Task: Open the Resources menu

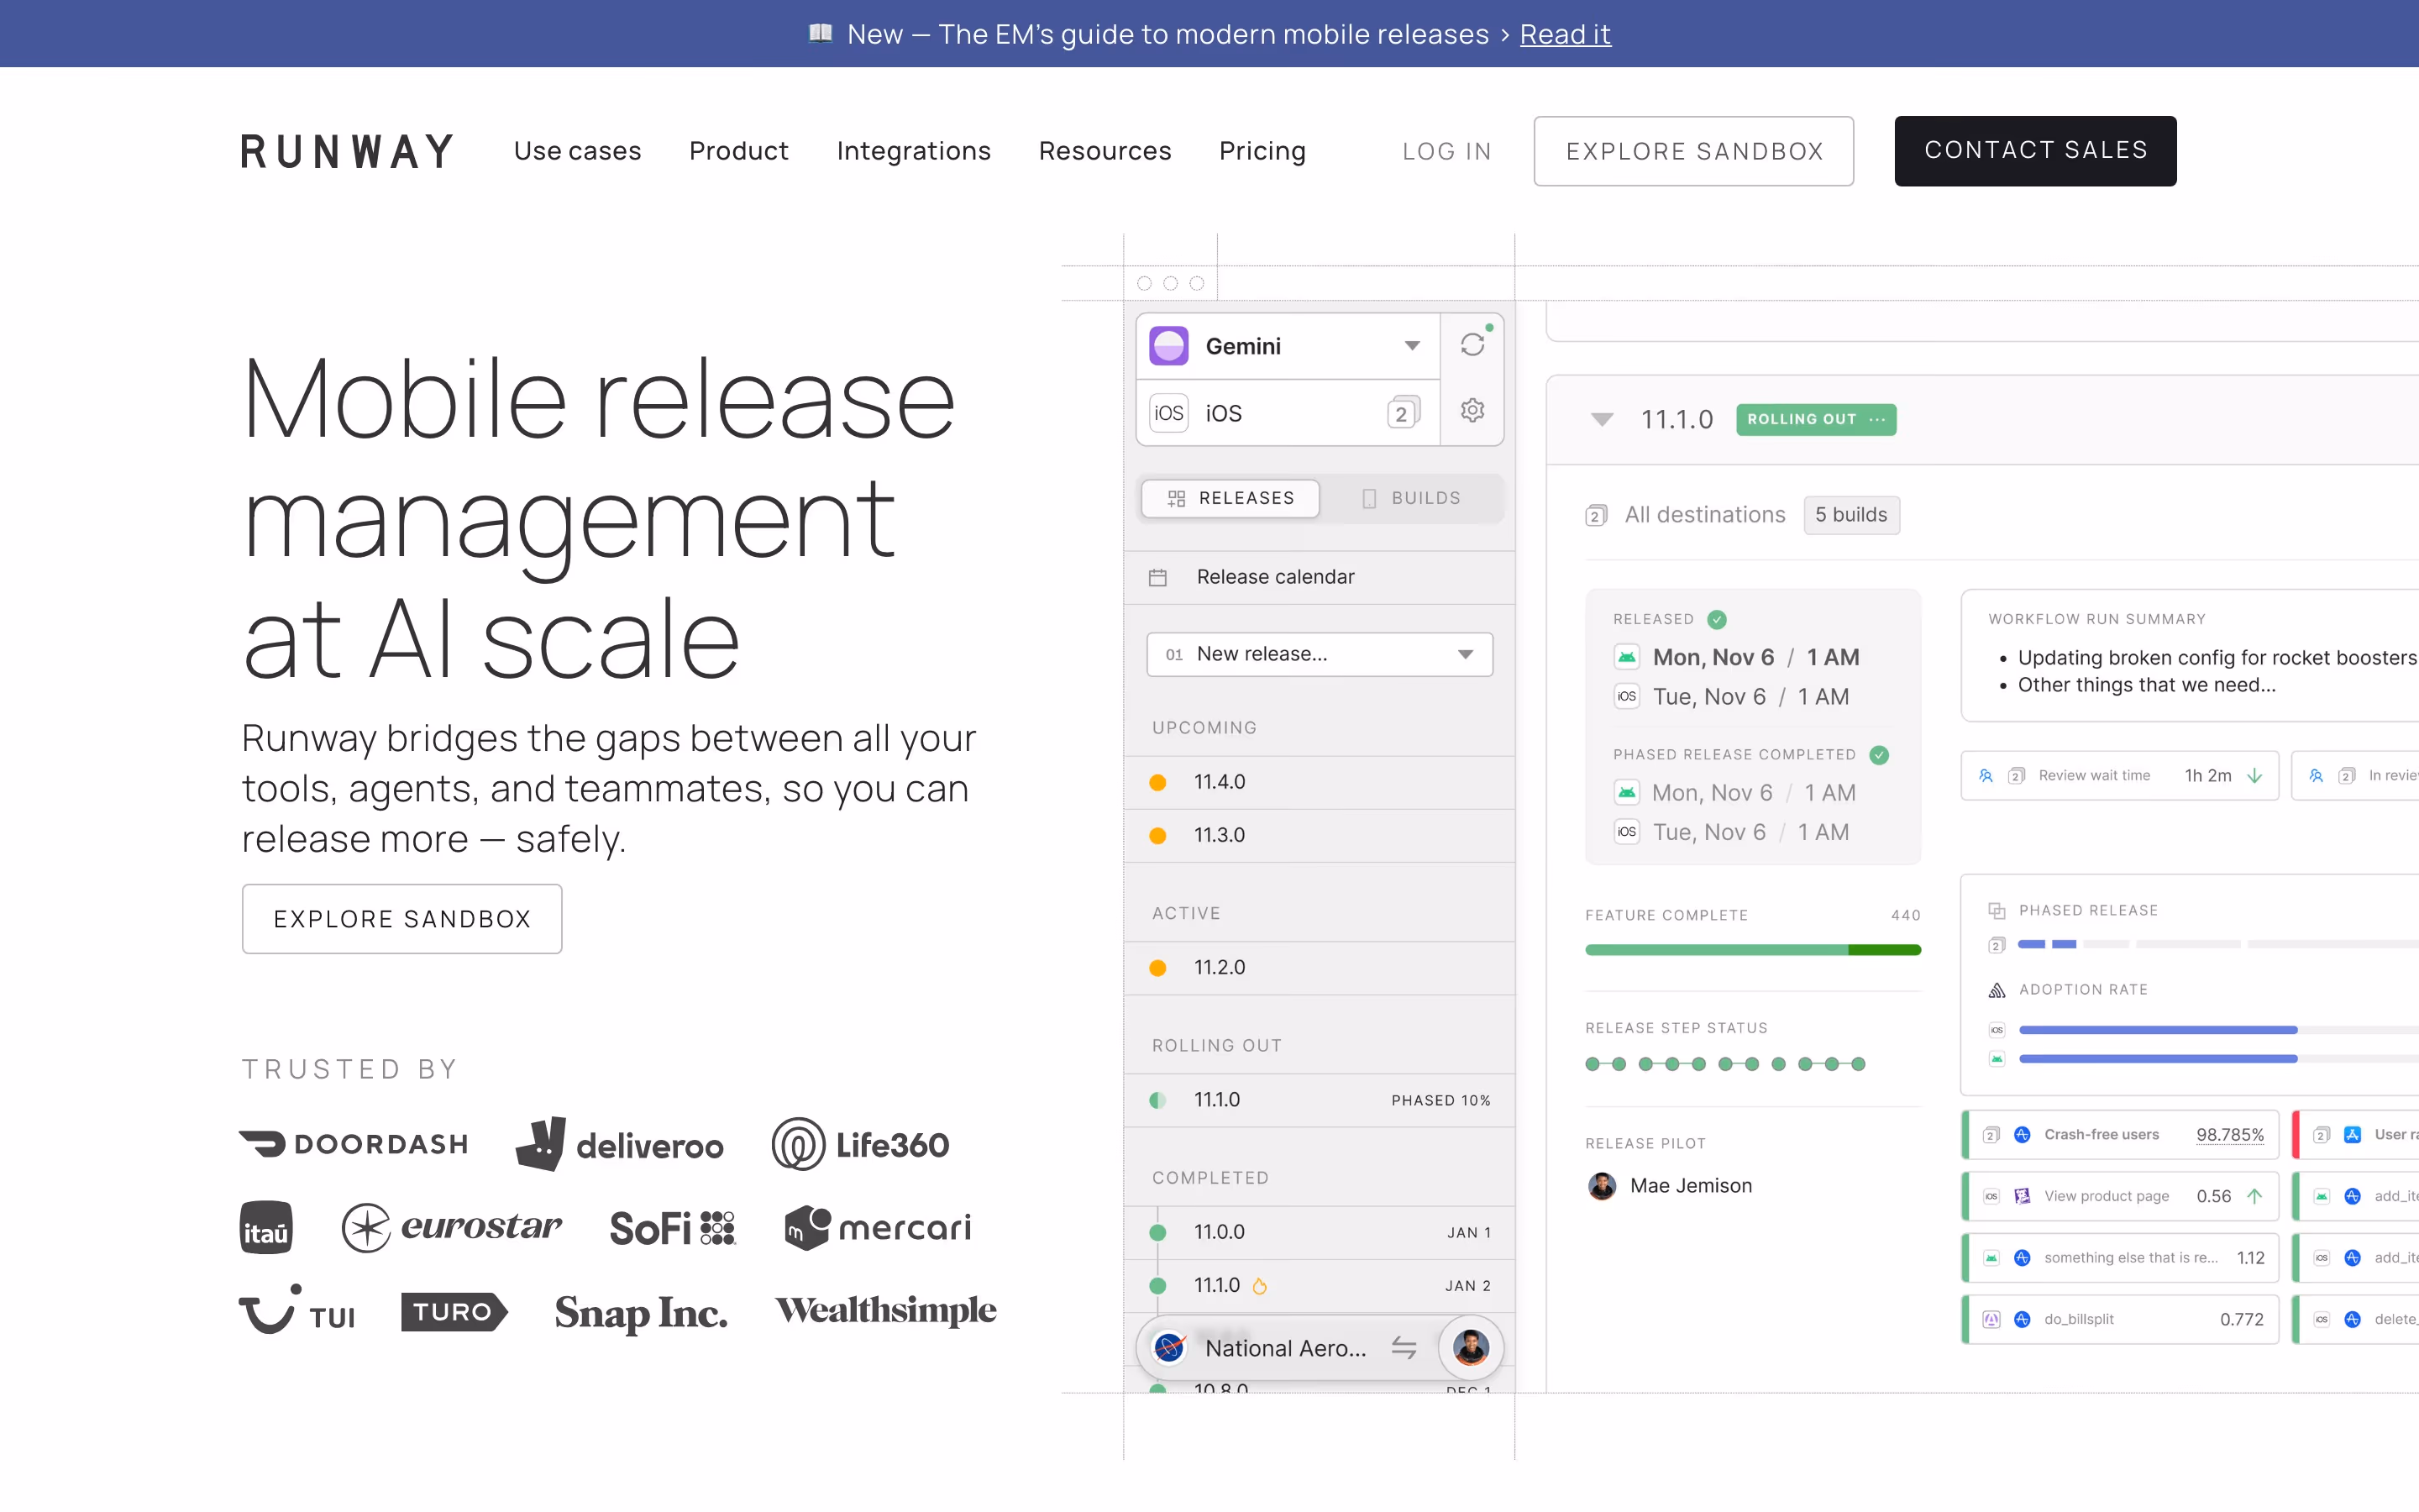Action: tap(1105, 151)
